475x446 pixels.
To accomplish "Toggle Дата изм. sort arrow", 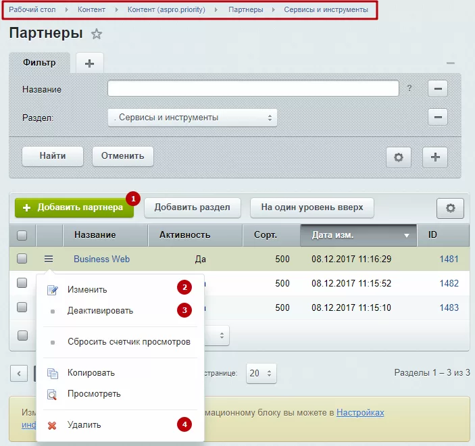I will point(407,235).
